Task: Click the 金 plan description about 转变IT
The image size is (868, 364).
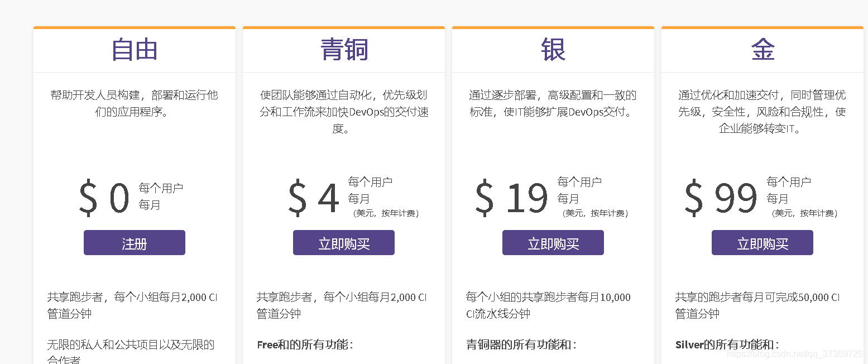Action: coord(762,112)
